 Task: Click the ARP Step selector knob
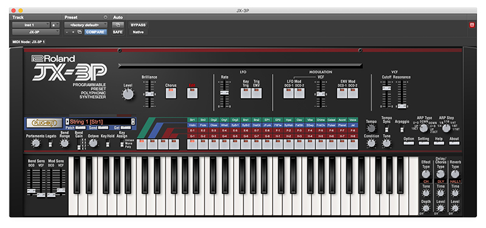tap(446, 128)
